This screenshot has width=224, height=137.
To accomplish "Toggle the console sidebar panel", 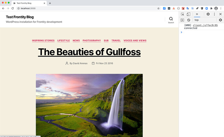I will click(x=182, y=20).
